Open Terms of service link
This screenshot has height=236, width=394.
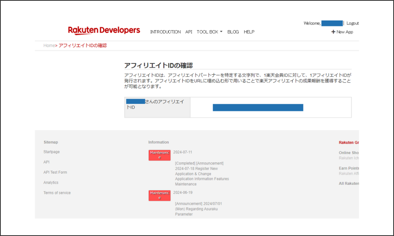57,193
